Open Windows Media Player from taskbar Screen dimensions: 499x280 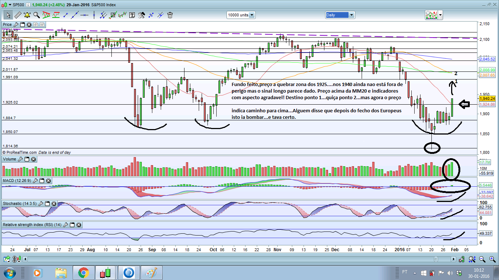coord(37,273)
